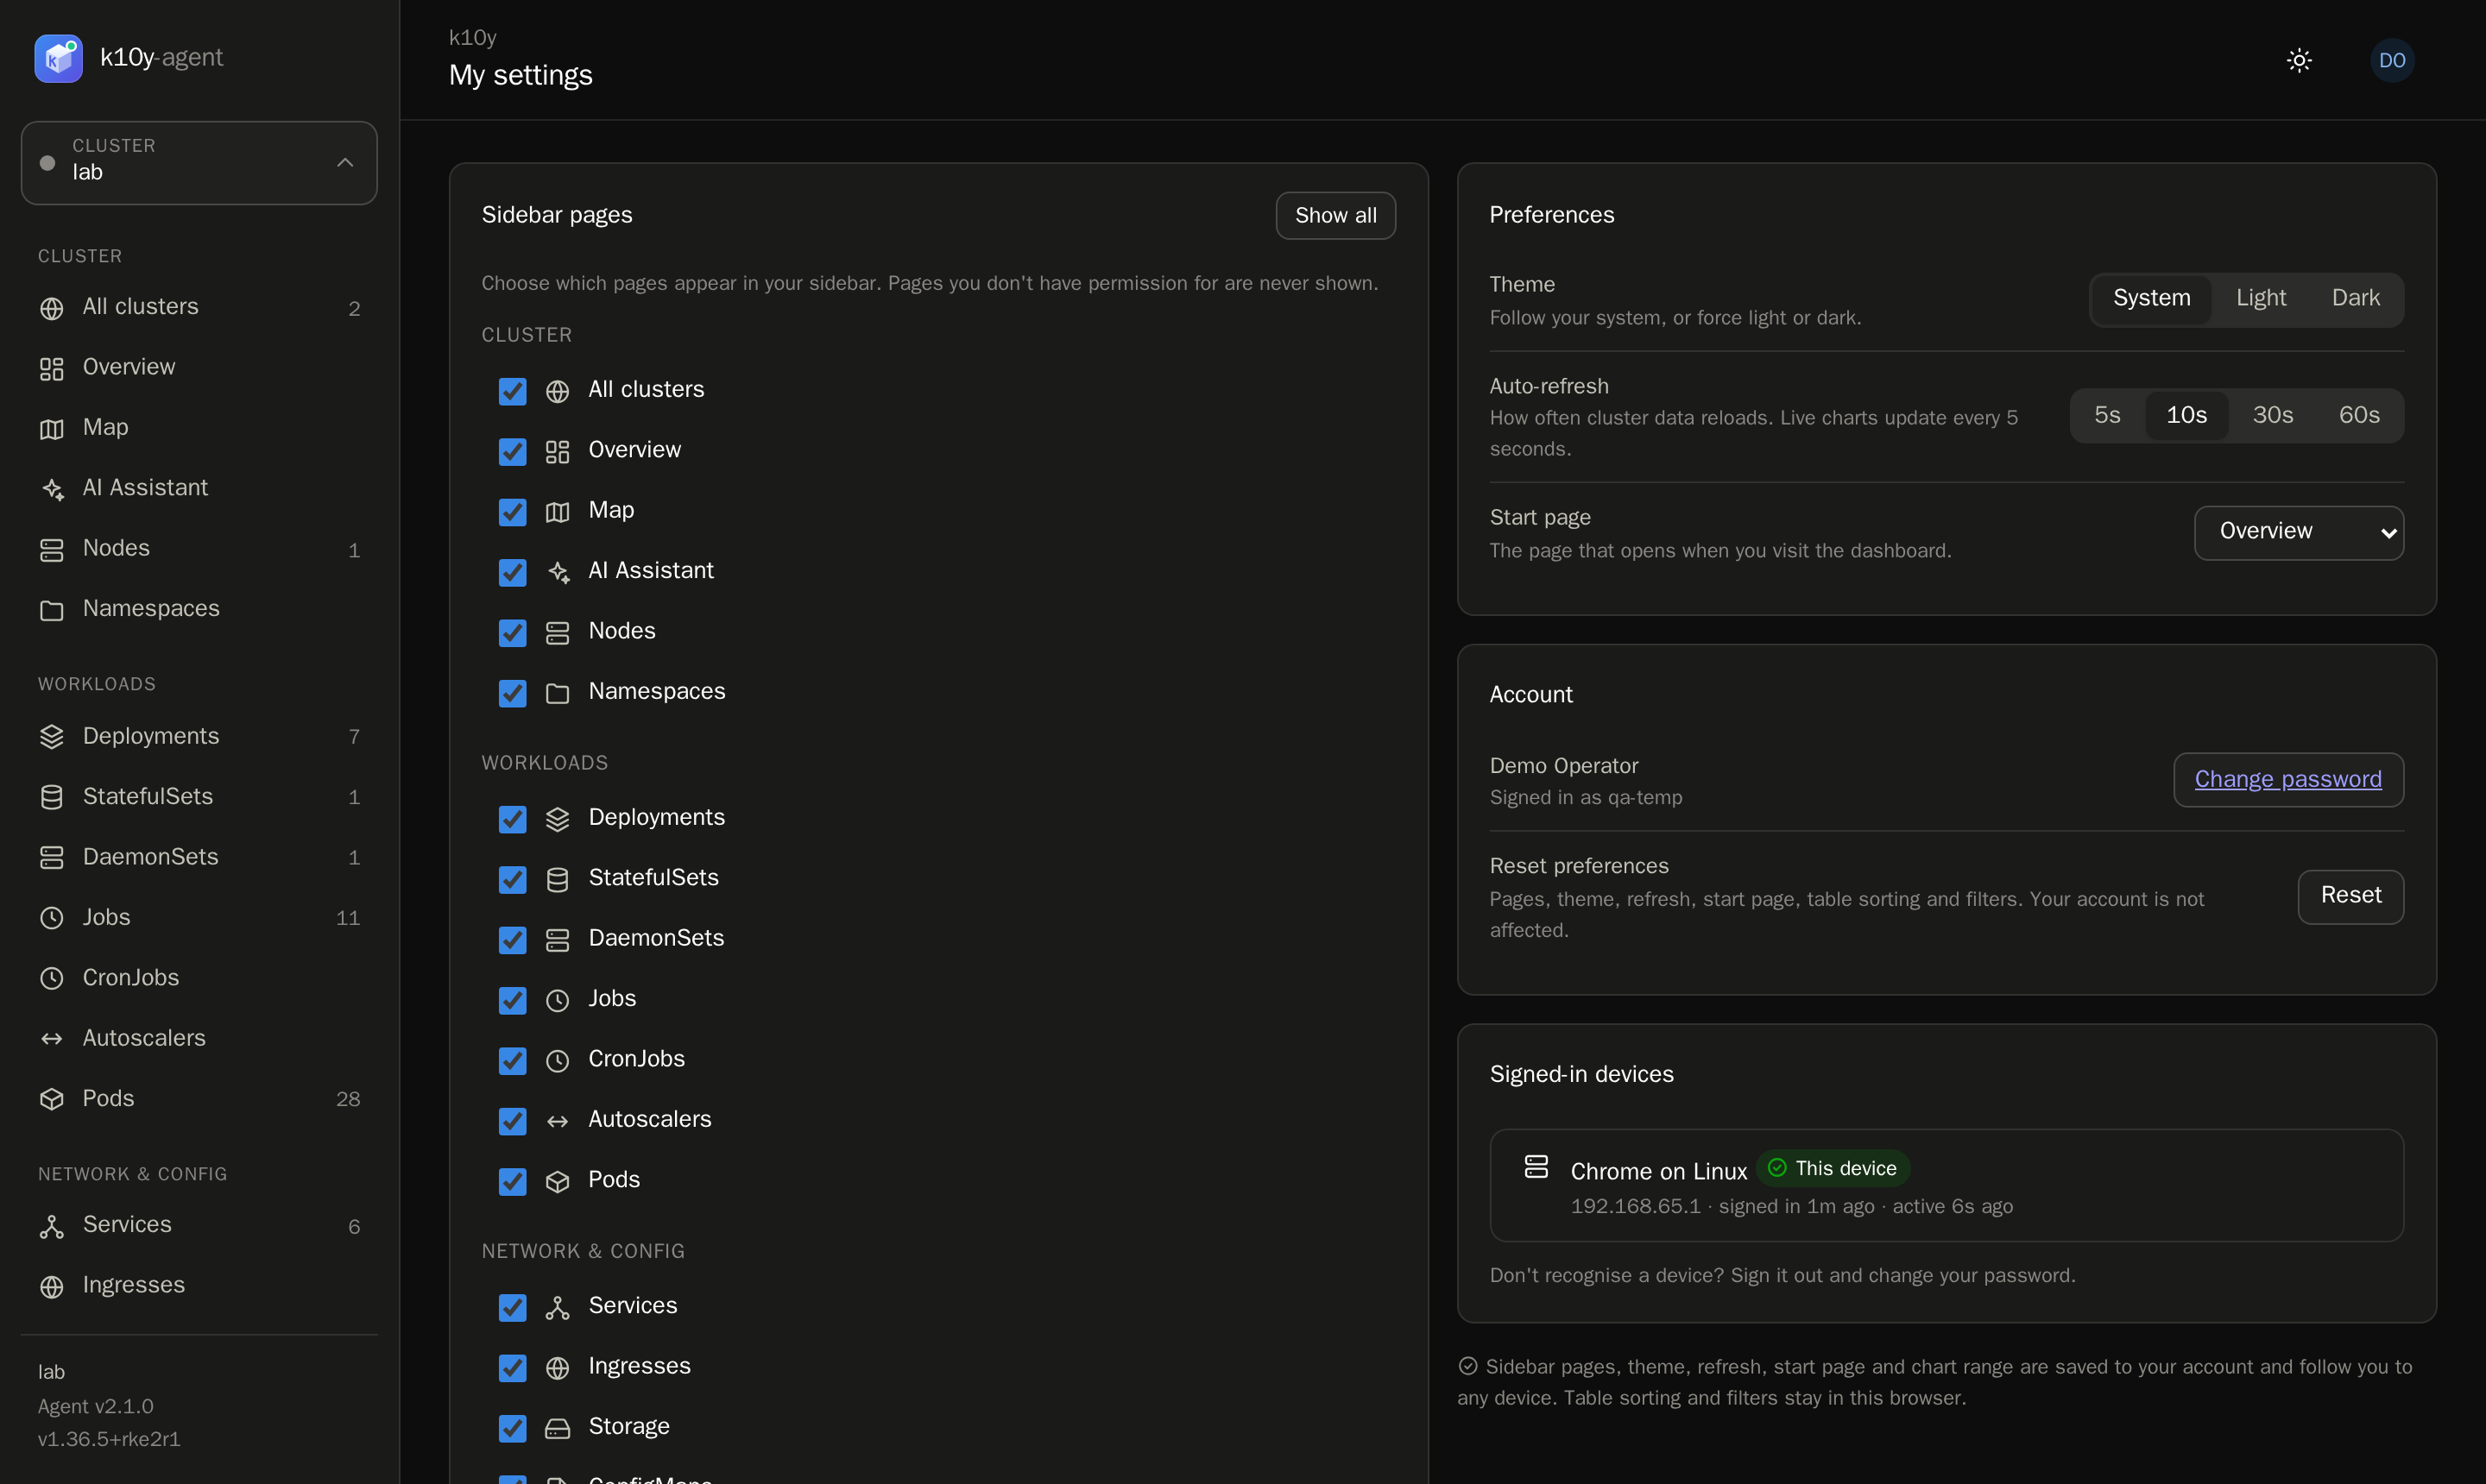This screenshot has height=1484, width=2486.
Task: Toggle the Ingresses page checkbox
Action: pyautogui.click(x=512, y=1368)
